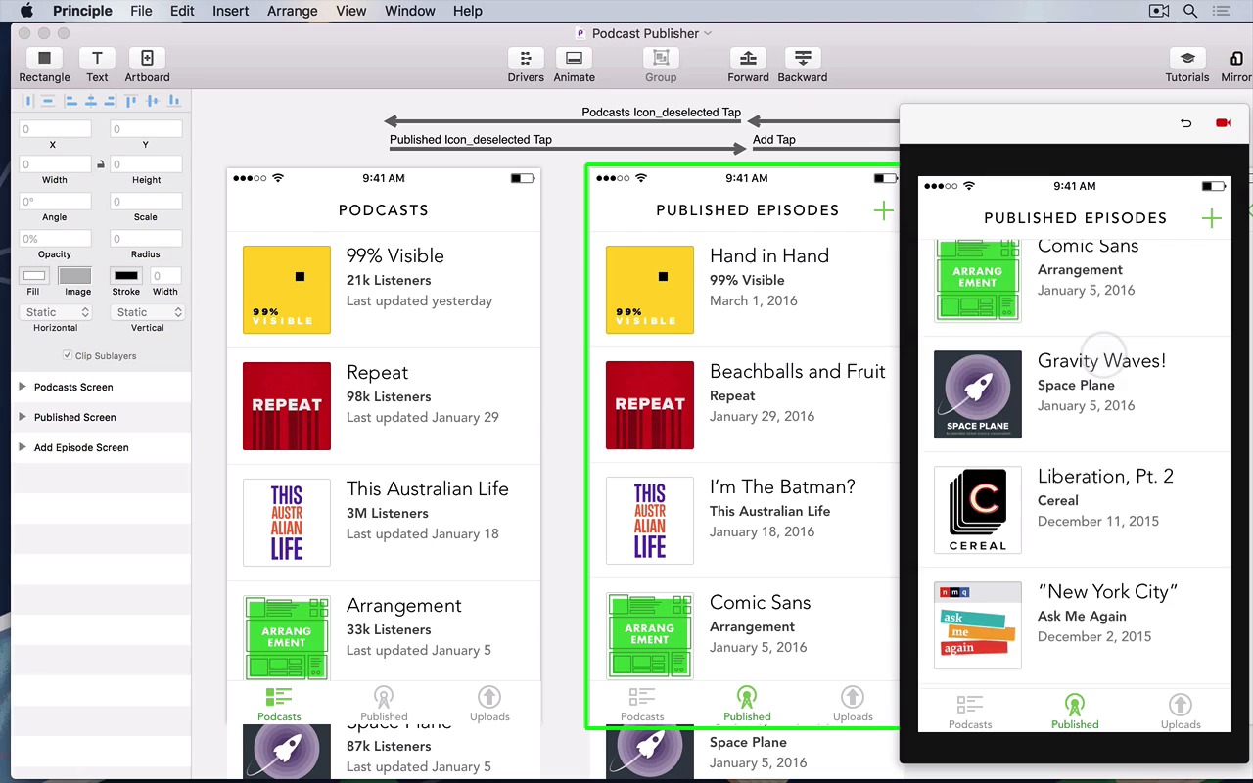Click the X position field
This screenshot has height=783, width=1253.
[x=55, y=128]
